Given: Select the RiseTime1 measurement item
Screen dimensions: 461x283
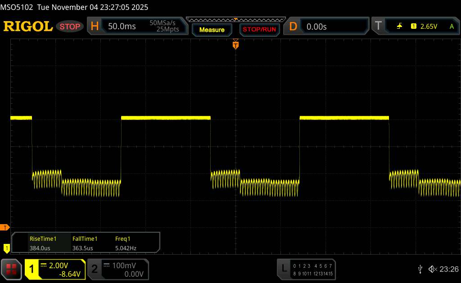Looking at the screenshot, I should 43,243.
